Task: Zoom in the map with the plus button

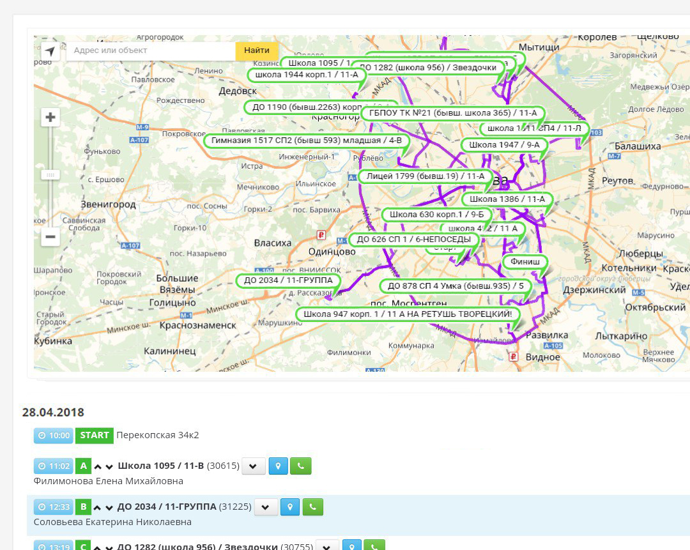Action: (x=50, y=117)
